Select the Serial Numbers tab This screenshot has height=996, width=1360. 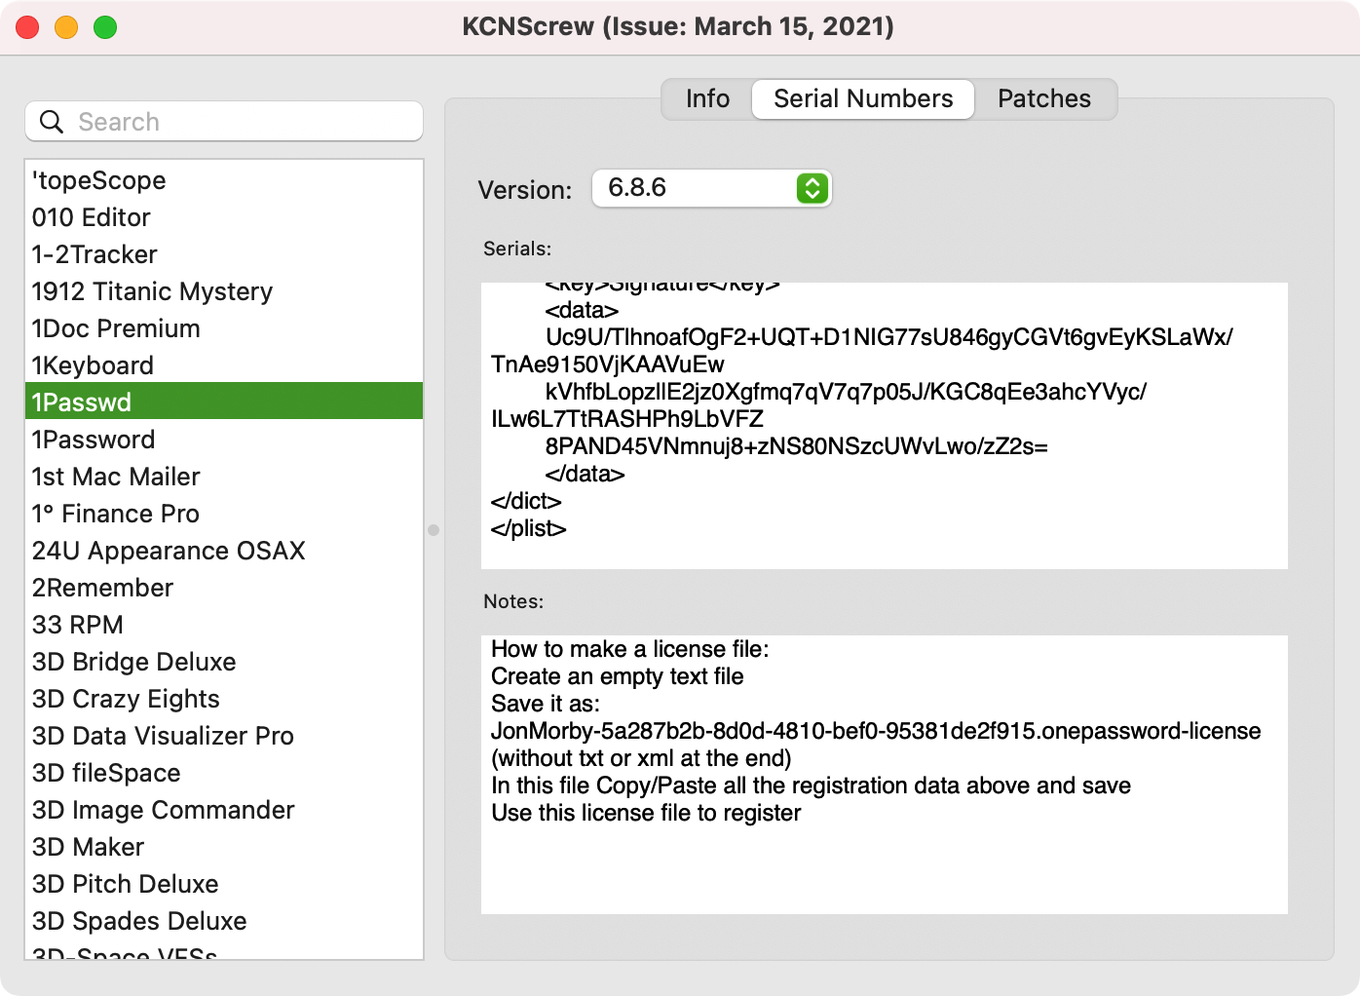[x=863, y=99]
